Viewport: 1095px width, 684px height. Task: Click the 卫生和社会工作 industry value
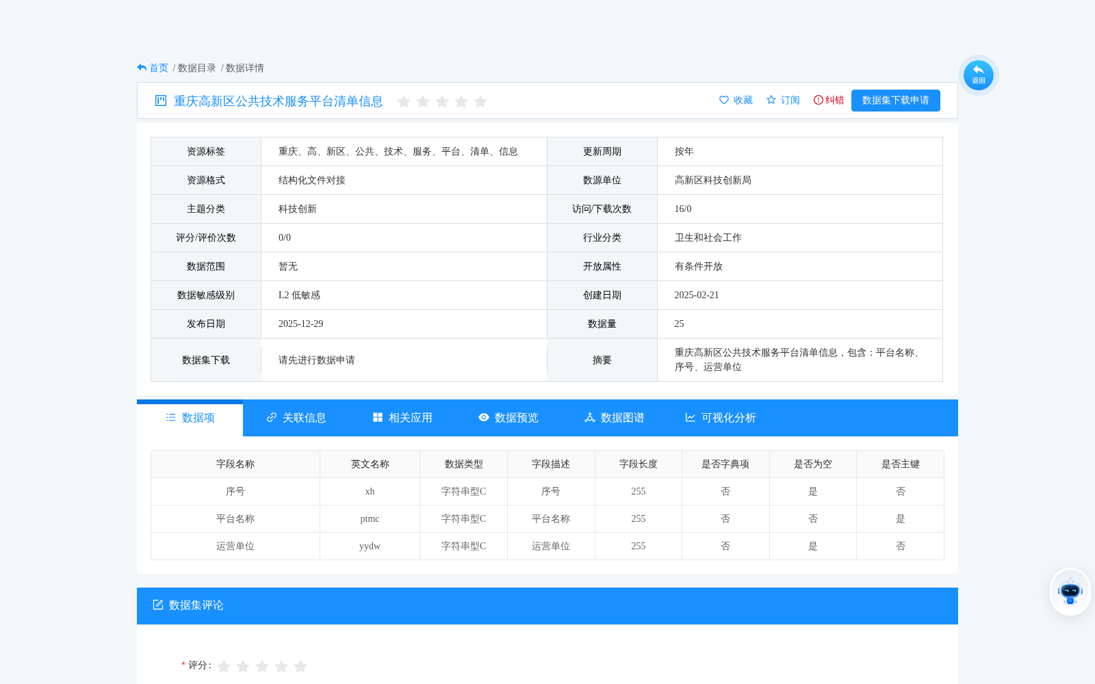pyautogui.click(x=708, y=238)
